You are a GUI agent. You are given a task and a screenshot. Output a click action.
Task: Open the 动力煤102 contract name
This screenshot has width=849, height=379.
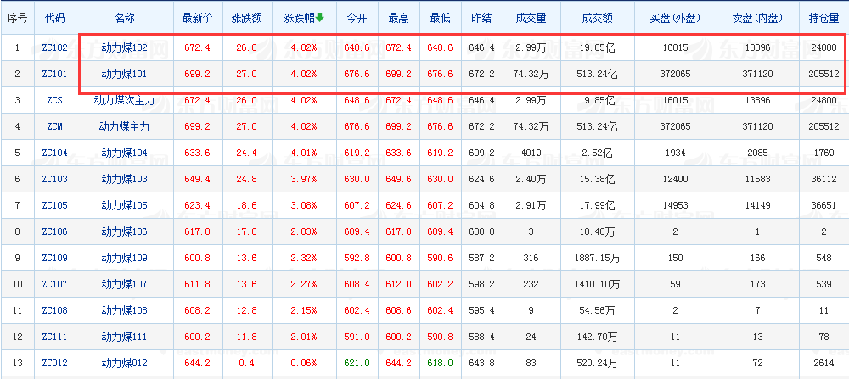125,48
